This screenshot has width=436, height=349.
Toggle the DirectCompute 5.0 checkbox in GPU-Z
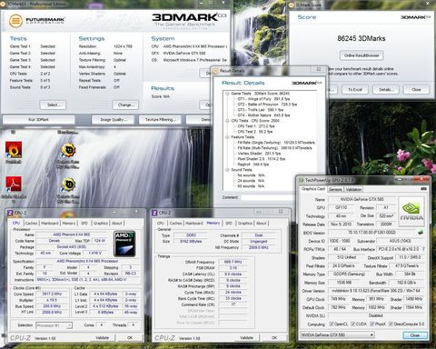pos(391,324)
